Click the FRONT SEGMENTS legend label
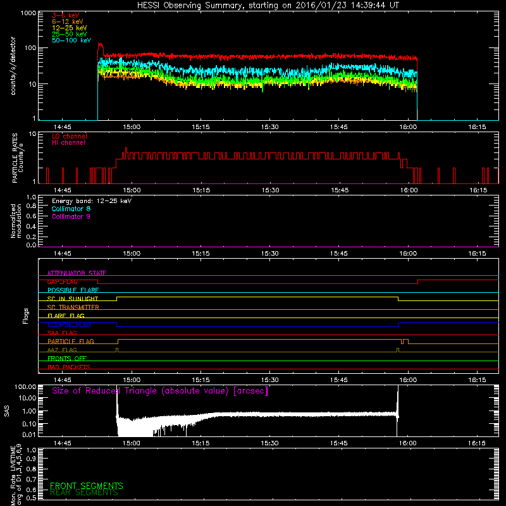The image size is (506, 506). pos(87,486)
